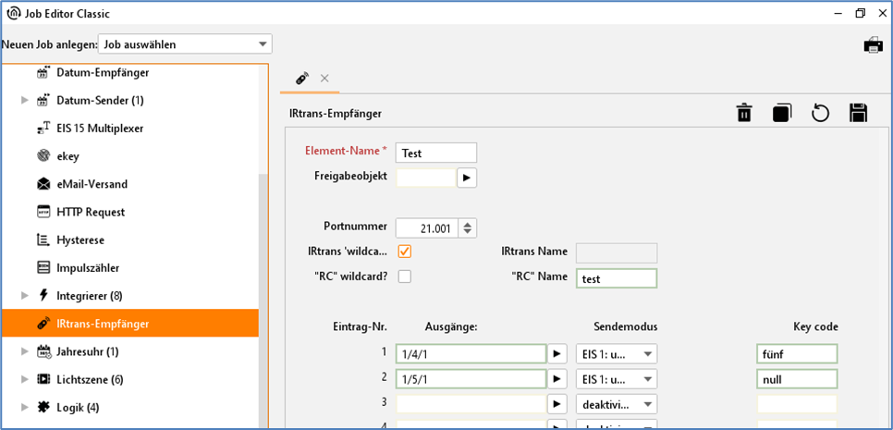The width and height of the screenshot is (893, 430).
Task: Open the Job auswählen dropdown
Action: point(185,44)
